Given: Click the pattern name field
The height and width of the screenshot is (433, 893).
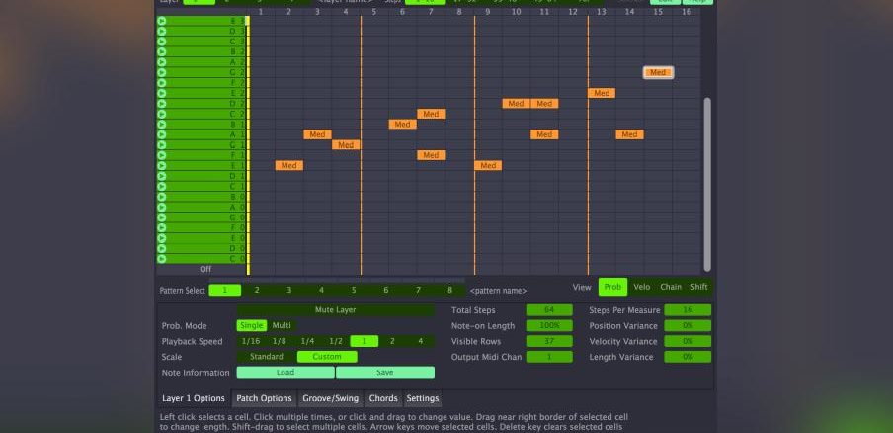Looking at the screenshot, I should [498, 291].
